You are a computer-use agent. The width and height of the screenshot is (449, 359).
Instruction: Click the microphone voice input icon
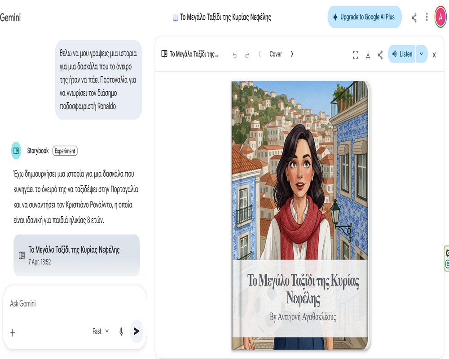121,331
